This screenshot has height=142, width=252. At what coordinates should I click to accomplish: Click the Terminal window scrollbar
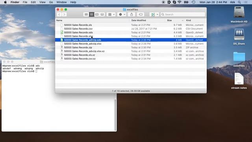pos(115,115)
